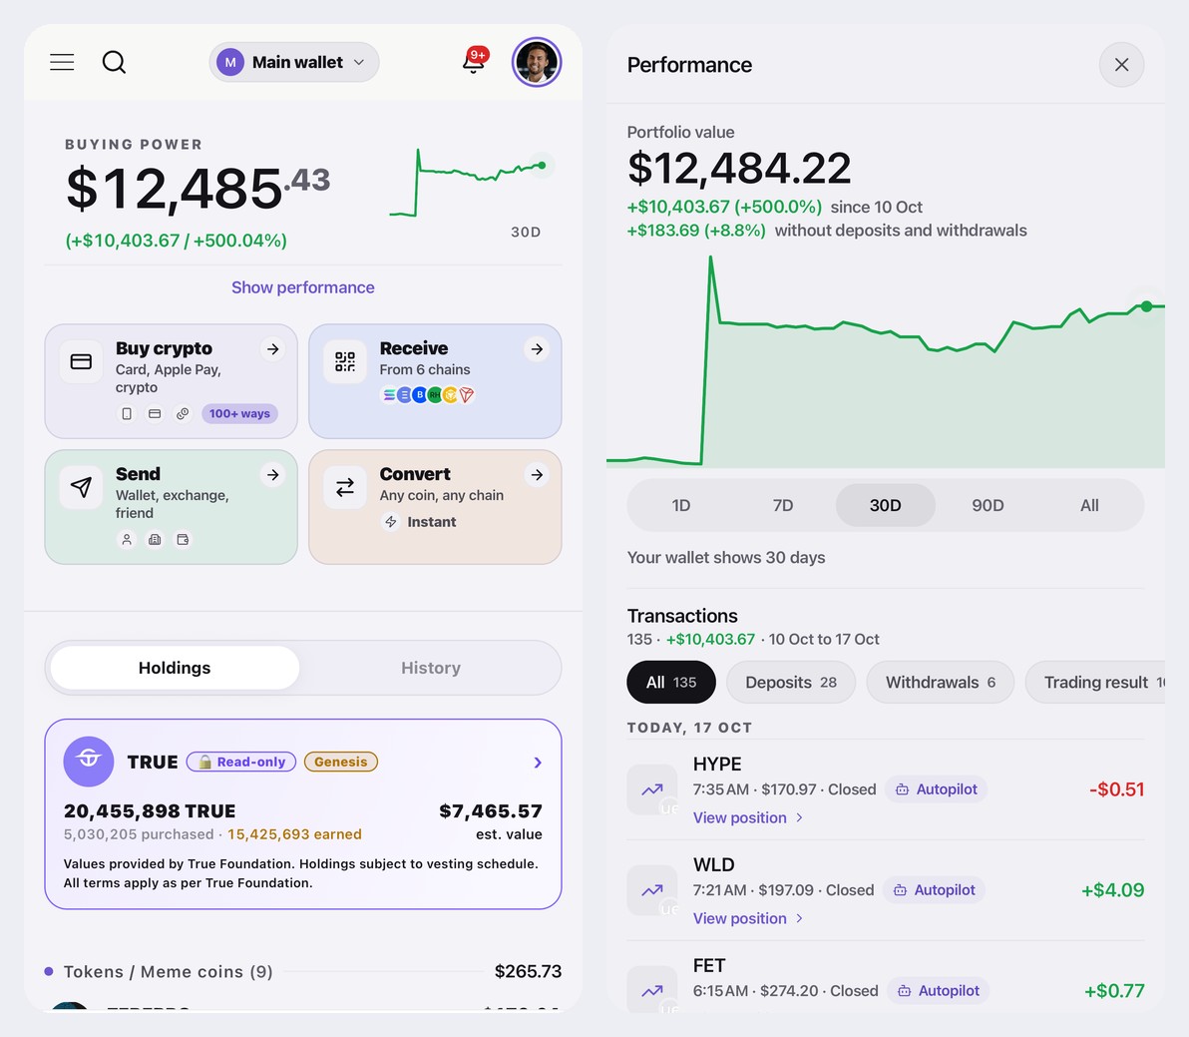Click the Show performance link
Viewport: 1189px width, 1037px height.
coord(302,287)
